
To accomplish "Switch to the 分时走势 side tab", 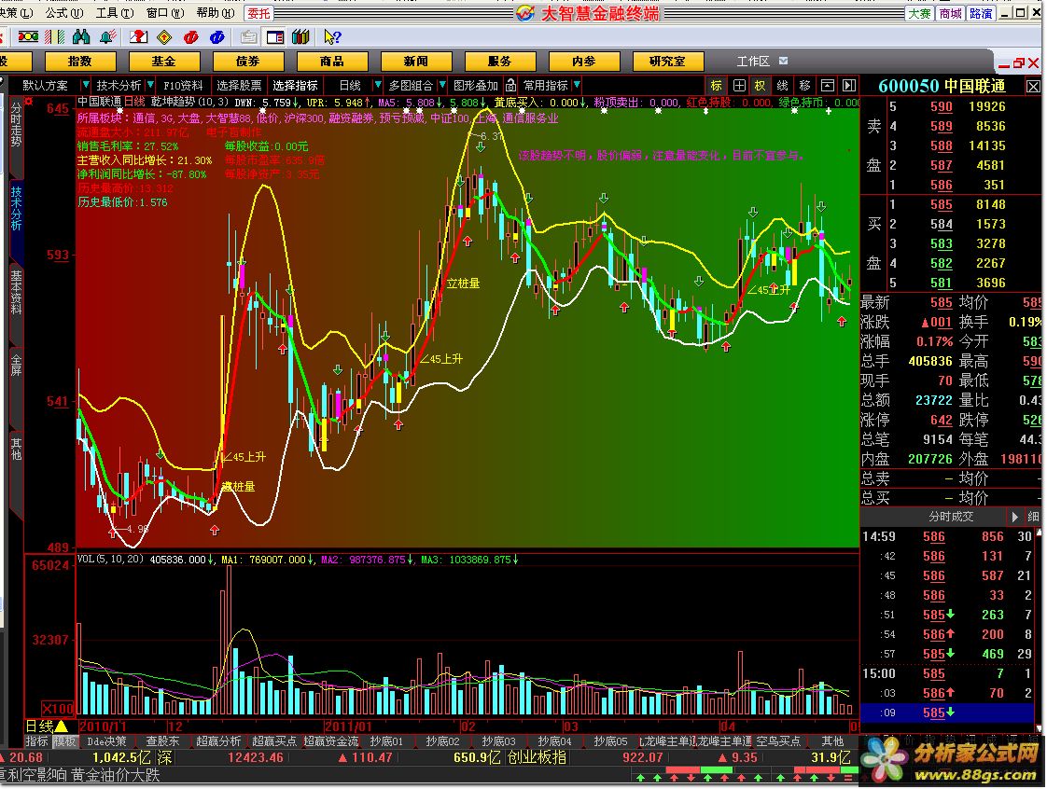I will pos(16,123).
